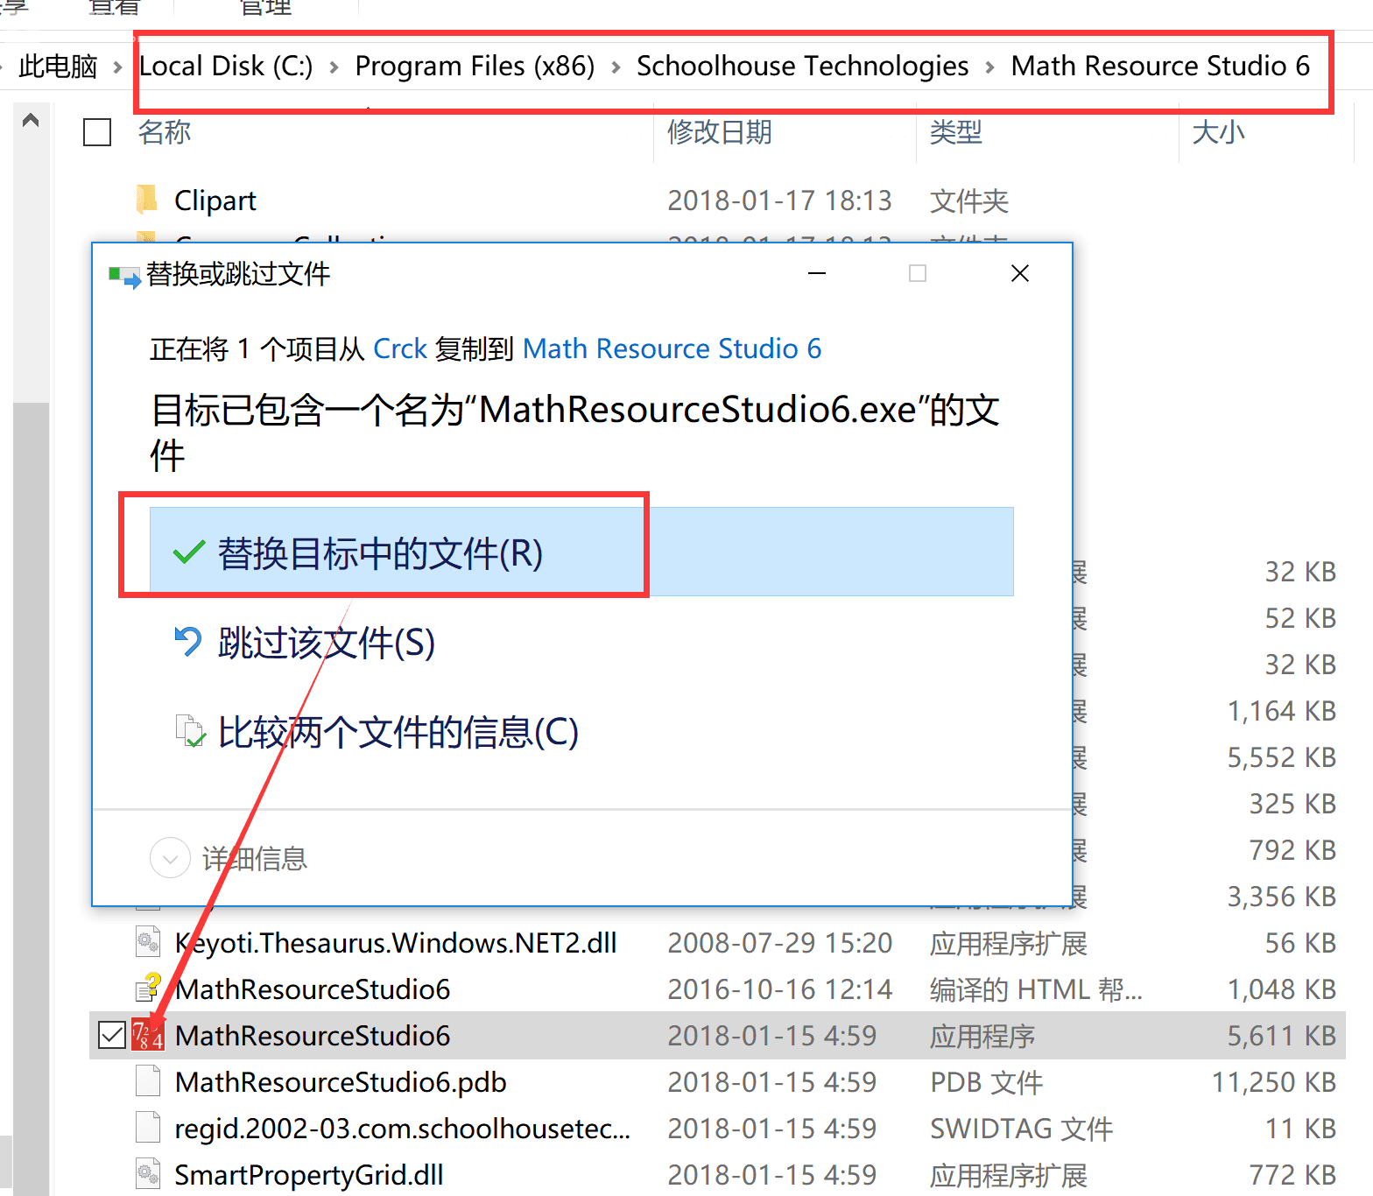Sort by 类型 column header
Image resolution: width=1373 pixels, height=1196 pixels.
(x=956, y=132)
